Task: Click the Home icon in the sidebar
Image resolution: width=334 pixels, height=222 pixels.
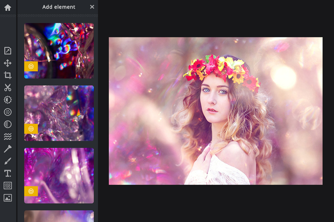Action: [8, 7]
